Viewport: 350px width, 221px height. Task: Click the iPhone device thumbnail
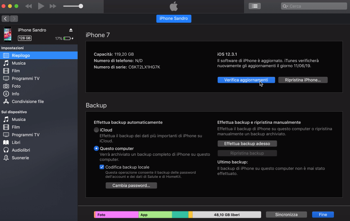point(8,34)
